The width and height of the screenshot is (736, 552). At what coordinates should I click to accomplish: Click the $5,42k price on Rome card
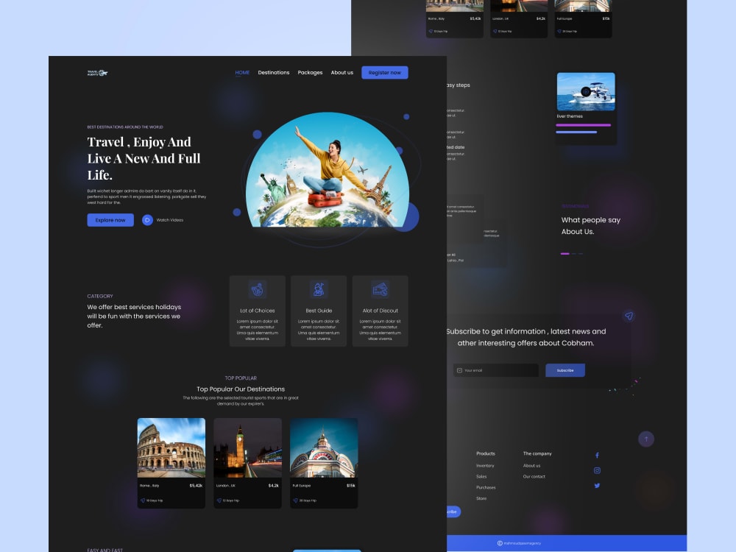pos(196,485)
